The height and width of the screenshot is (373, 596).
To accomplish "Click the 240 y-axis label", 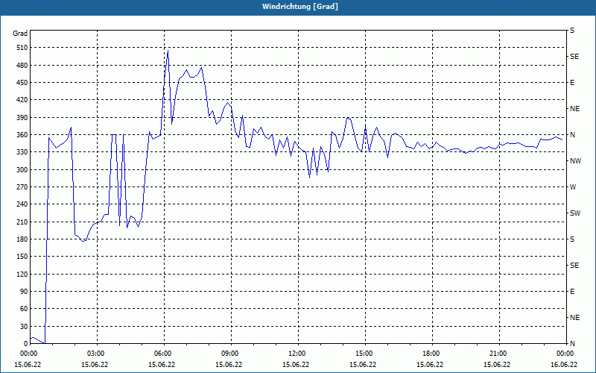I will coord(22,204).
